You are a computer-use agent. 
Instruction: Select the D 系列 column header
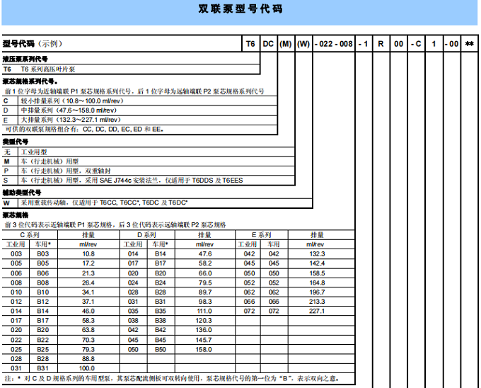pyautogui.click(x=146, y=235)
